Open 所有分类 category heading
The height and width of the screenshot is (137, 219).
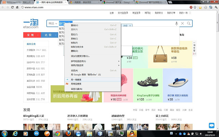coord(31,44)
